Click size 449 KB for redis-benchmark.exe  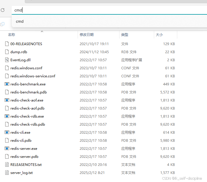click(169, 84)
